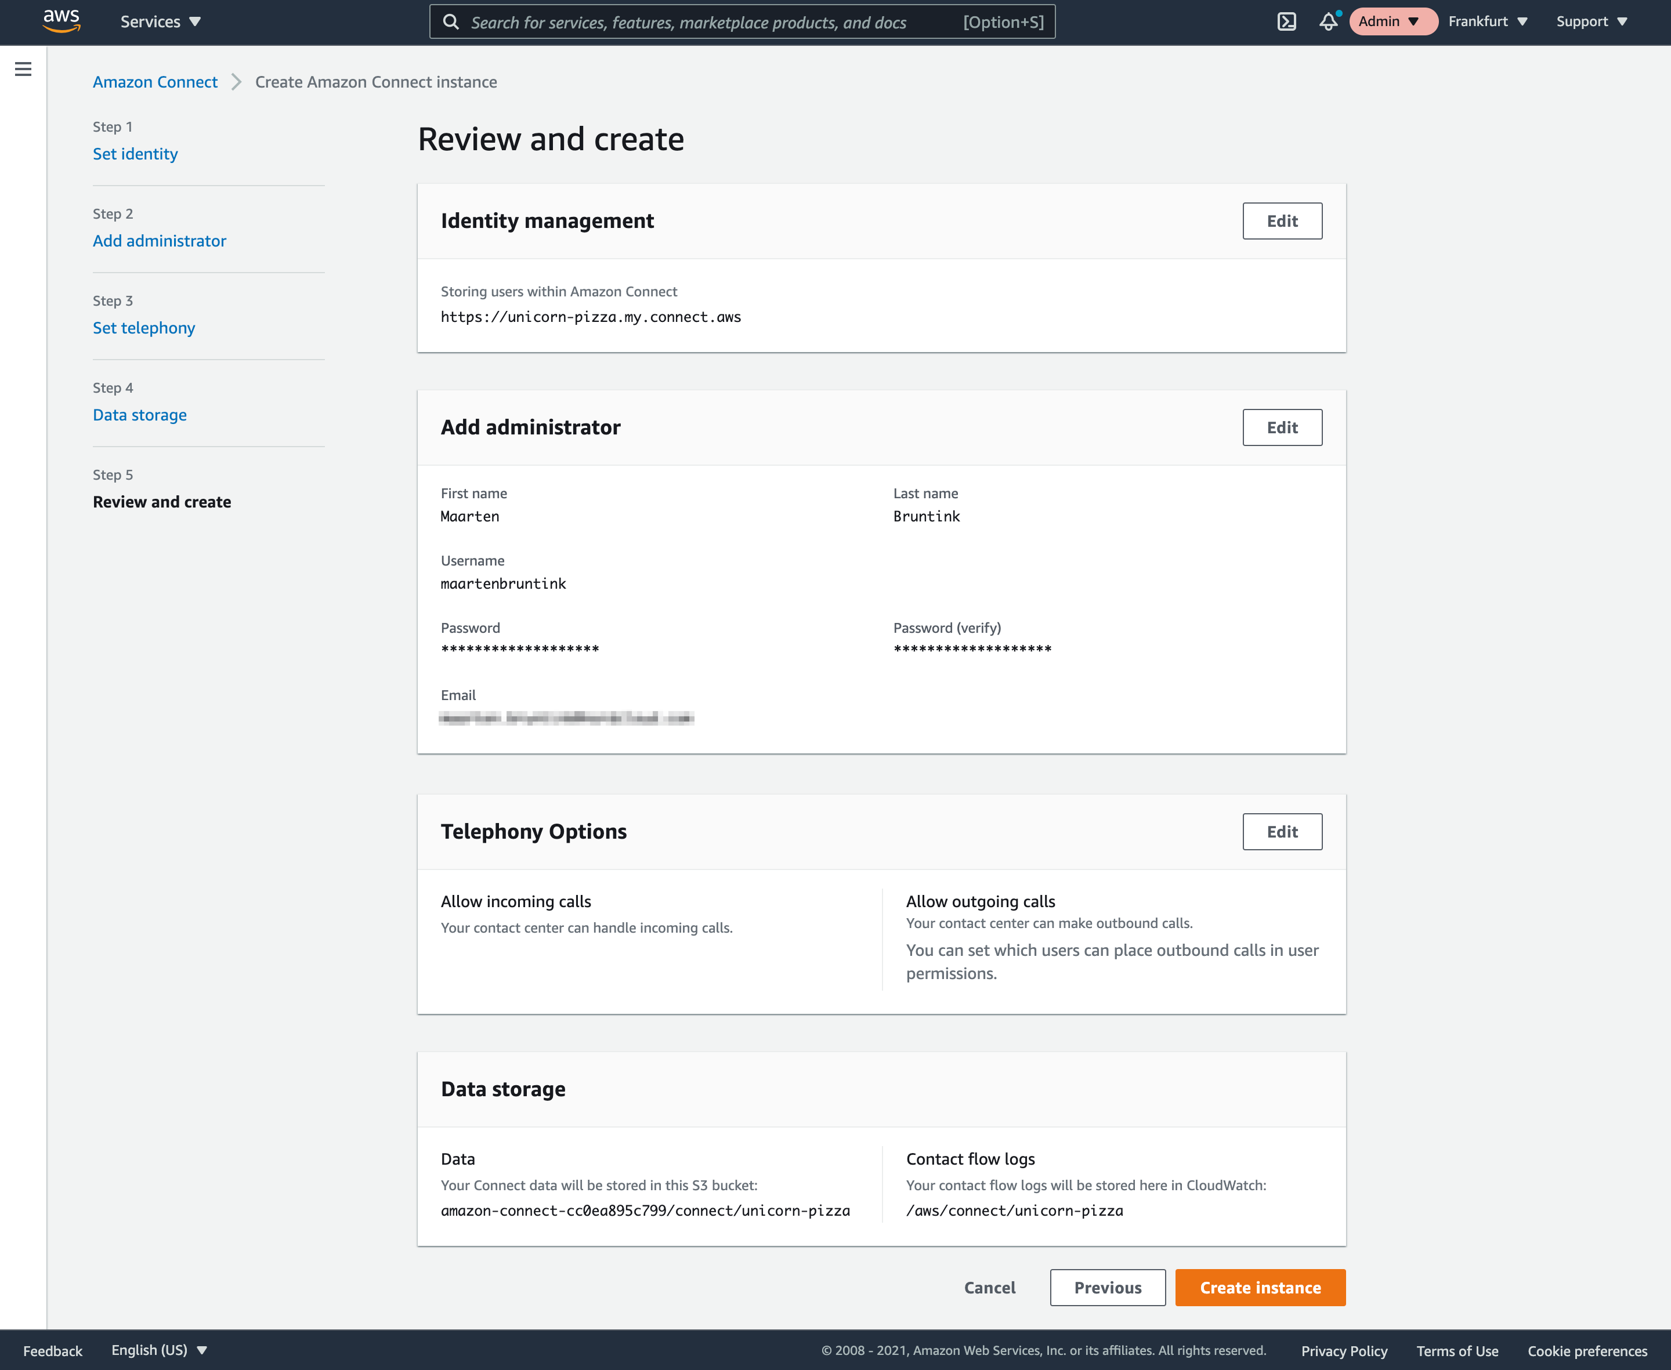Click the Create Amazon Connect instance breadcrumb

[x=376, y=82]
